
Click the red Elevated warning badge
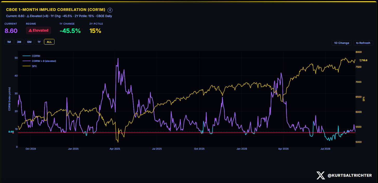pos(38,30)
